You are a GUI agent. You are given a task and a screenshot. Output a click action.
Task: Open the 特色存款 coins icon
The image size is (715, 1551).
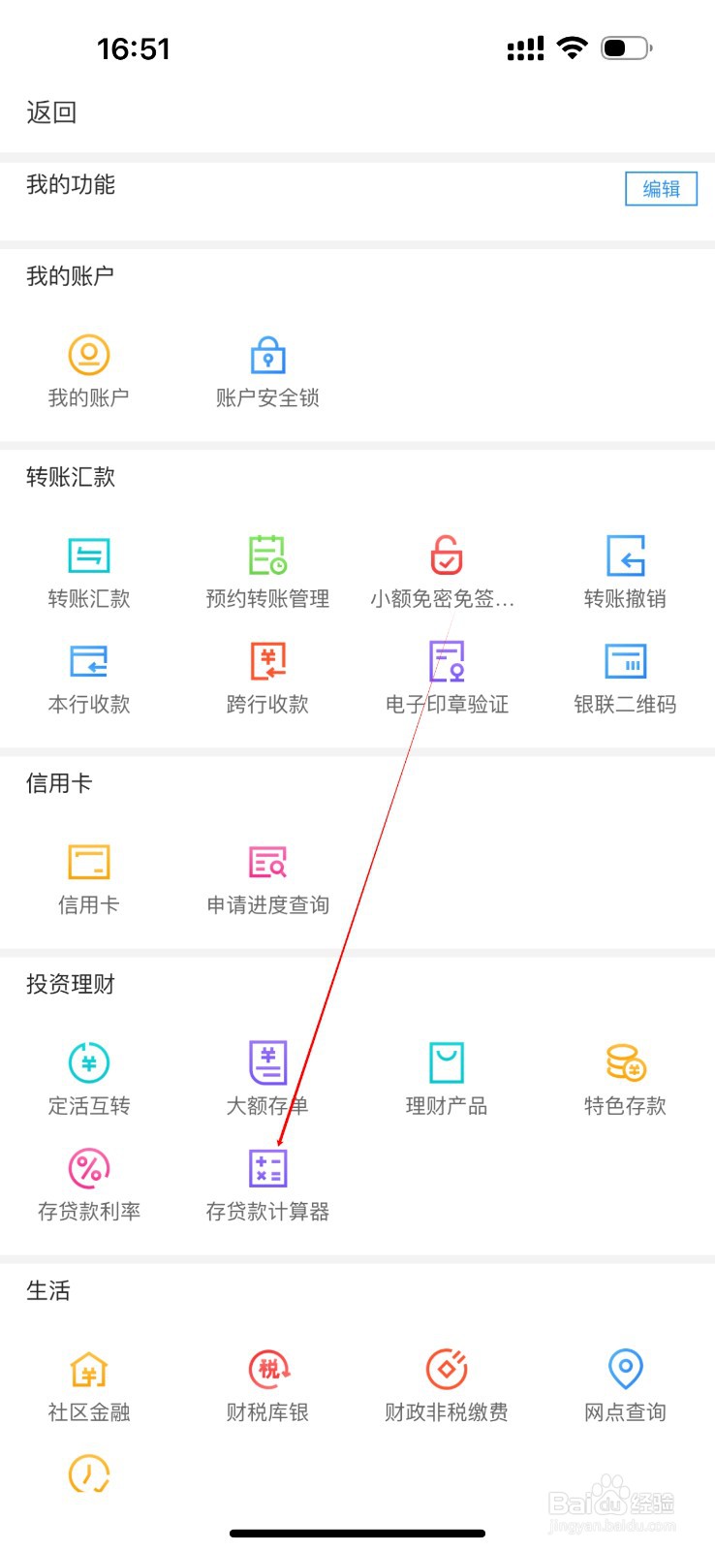point(626,1062)
